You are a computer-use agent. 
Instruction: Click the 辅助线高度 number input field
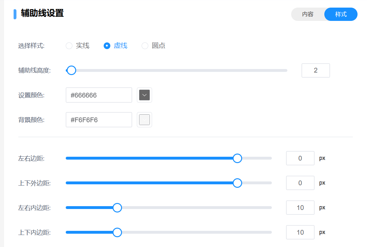coord(315,70)
